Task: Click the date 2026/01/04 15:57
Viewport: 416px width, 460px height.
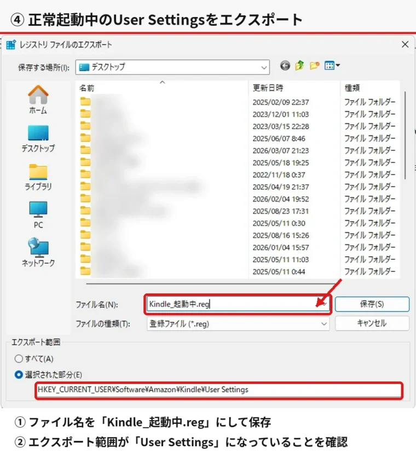Action: (281, 248)
